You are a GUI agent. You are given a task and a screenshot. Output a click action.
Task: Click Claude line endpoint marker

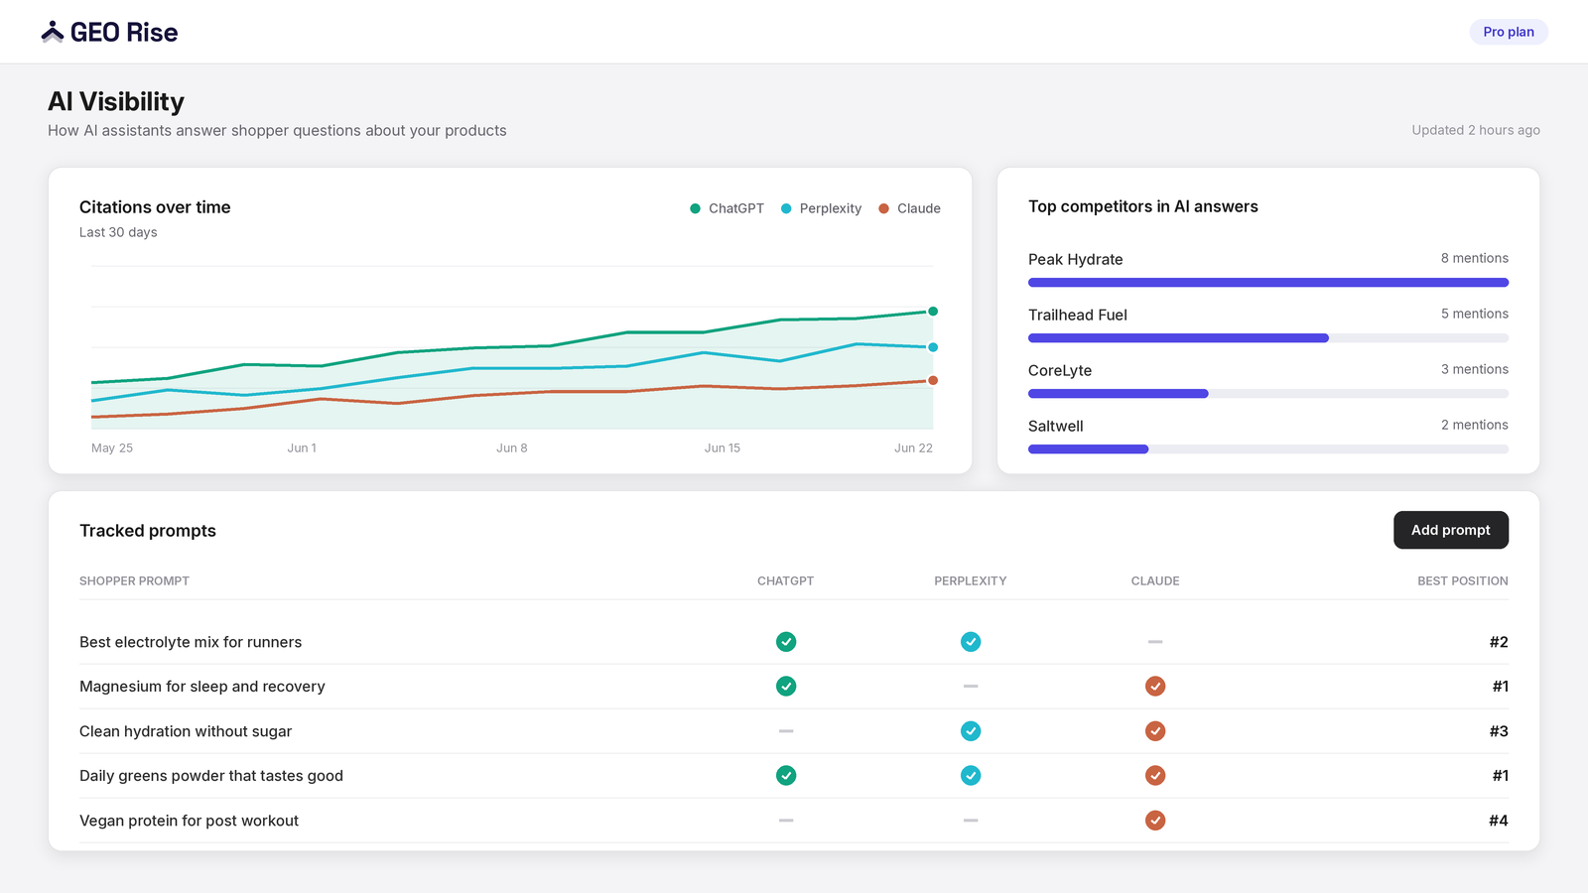point(933,380)
